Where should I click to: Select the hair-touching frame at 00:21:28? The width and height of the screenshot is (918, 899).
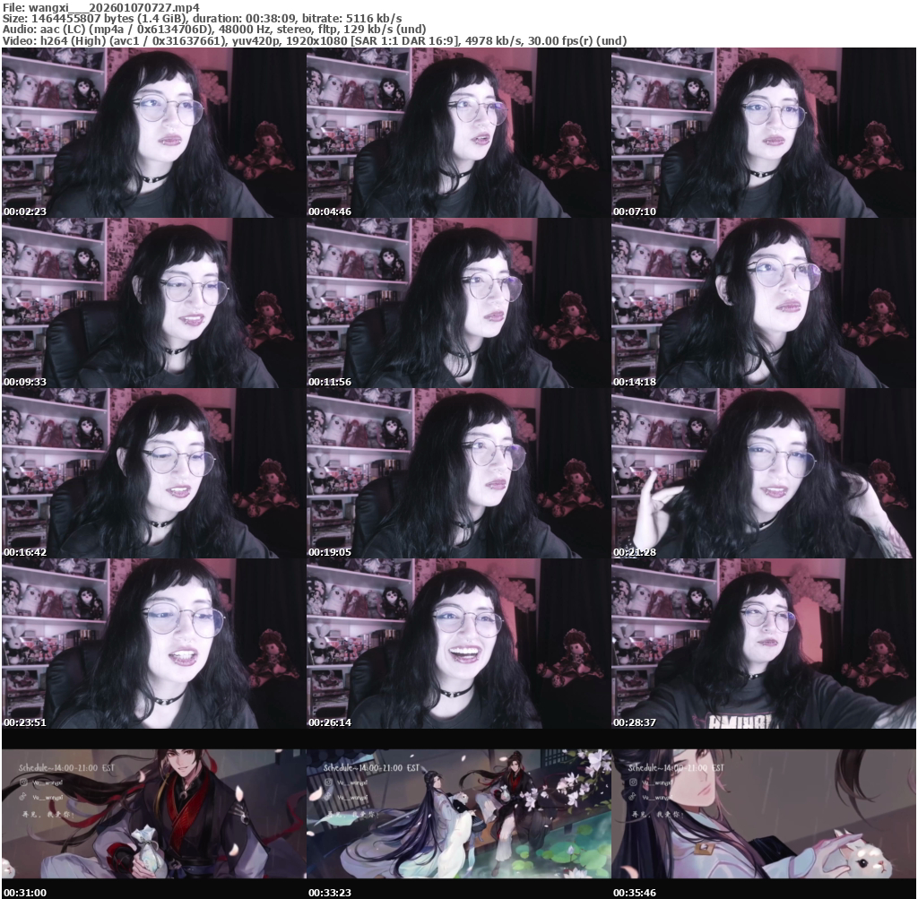tap(764, 473)
